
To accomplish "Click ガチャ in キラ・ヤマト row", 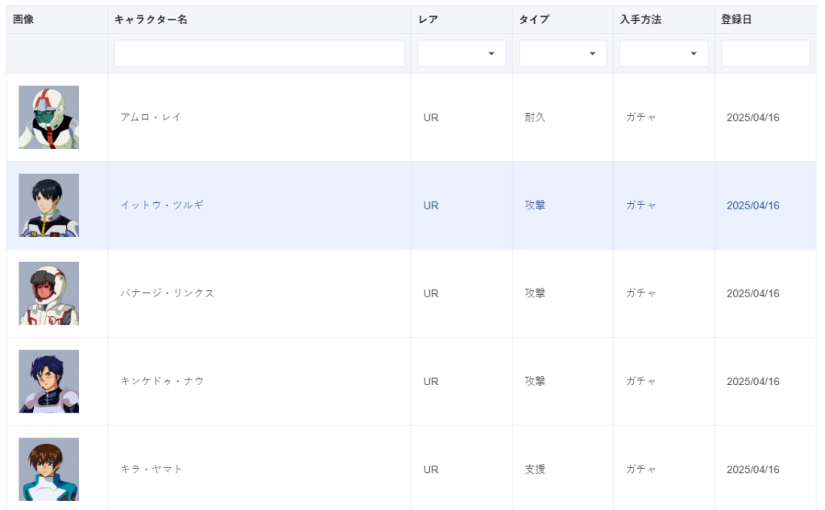I will [x=641, y=468].
